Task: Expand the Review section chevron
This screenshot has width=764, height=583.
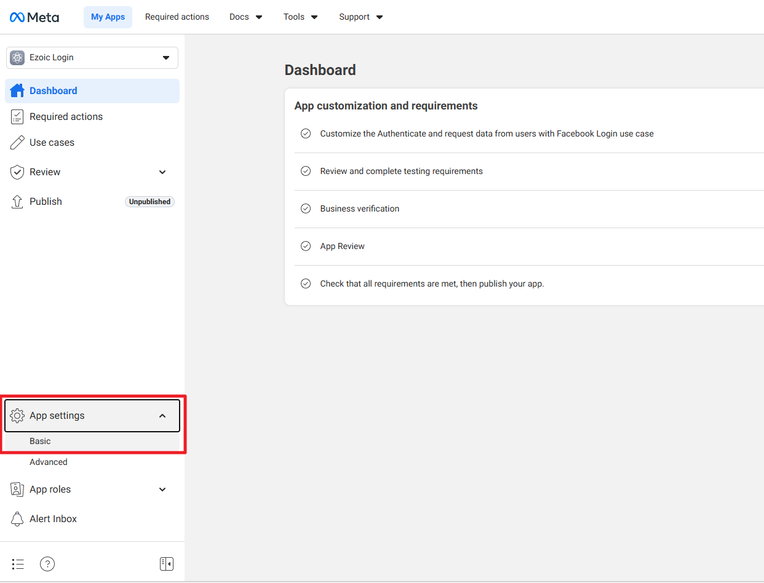Action: (162, 172)
